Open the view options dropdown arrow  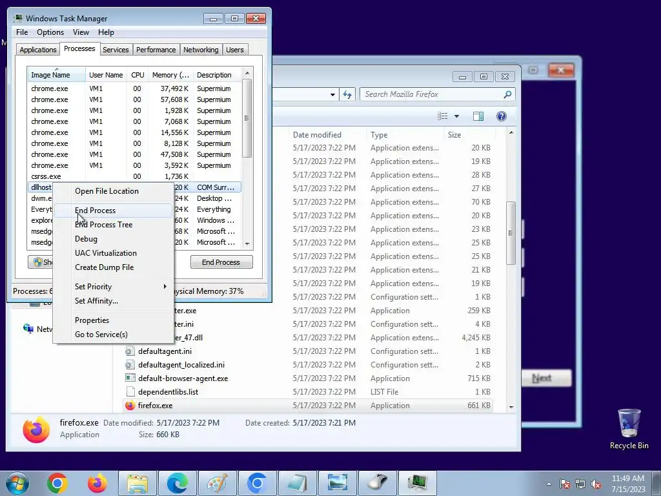pos(456,116)
